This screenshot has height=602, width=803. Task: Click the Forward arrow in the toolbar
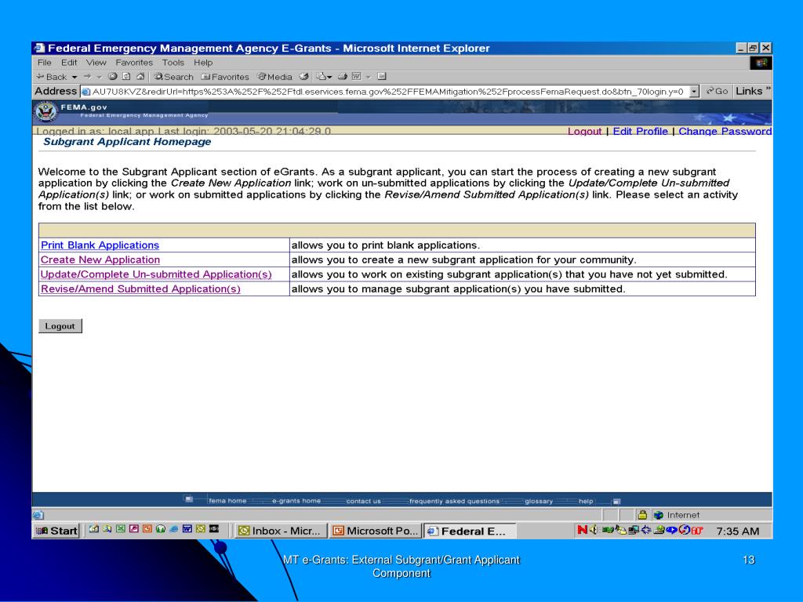click(87, 76)
